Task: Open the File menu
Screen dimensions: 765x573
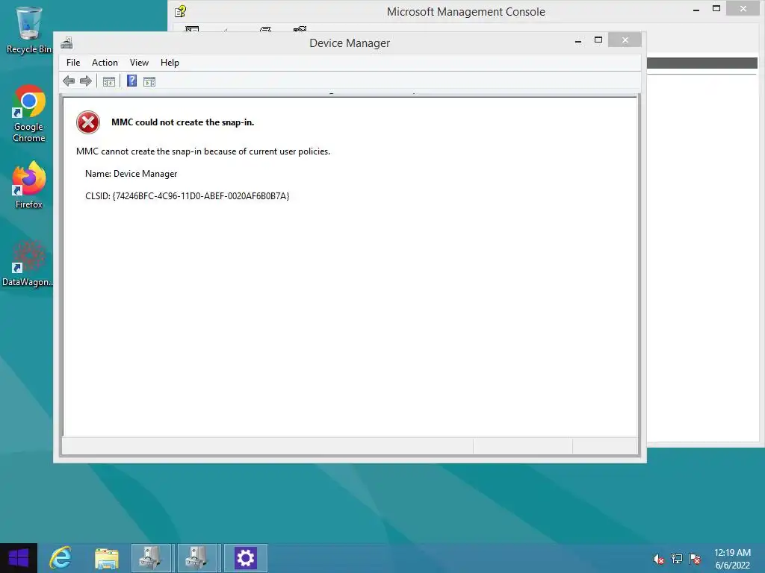Action: pos(73,63)
